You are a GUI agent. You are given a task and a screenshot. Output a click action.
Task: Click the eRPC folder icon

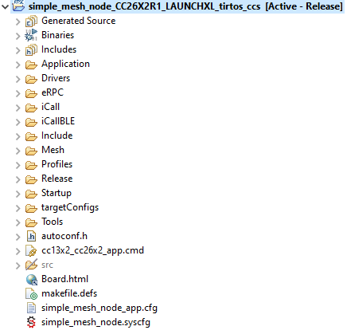pos(31,93)
